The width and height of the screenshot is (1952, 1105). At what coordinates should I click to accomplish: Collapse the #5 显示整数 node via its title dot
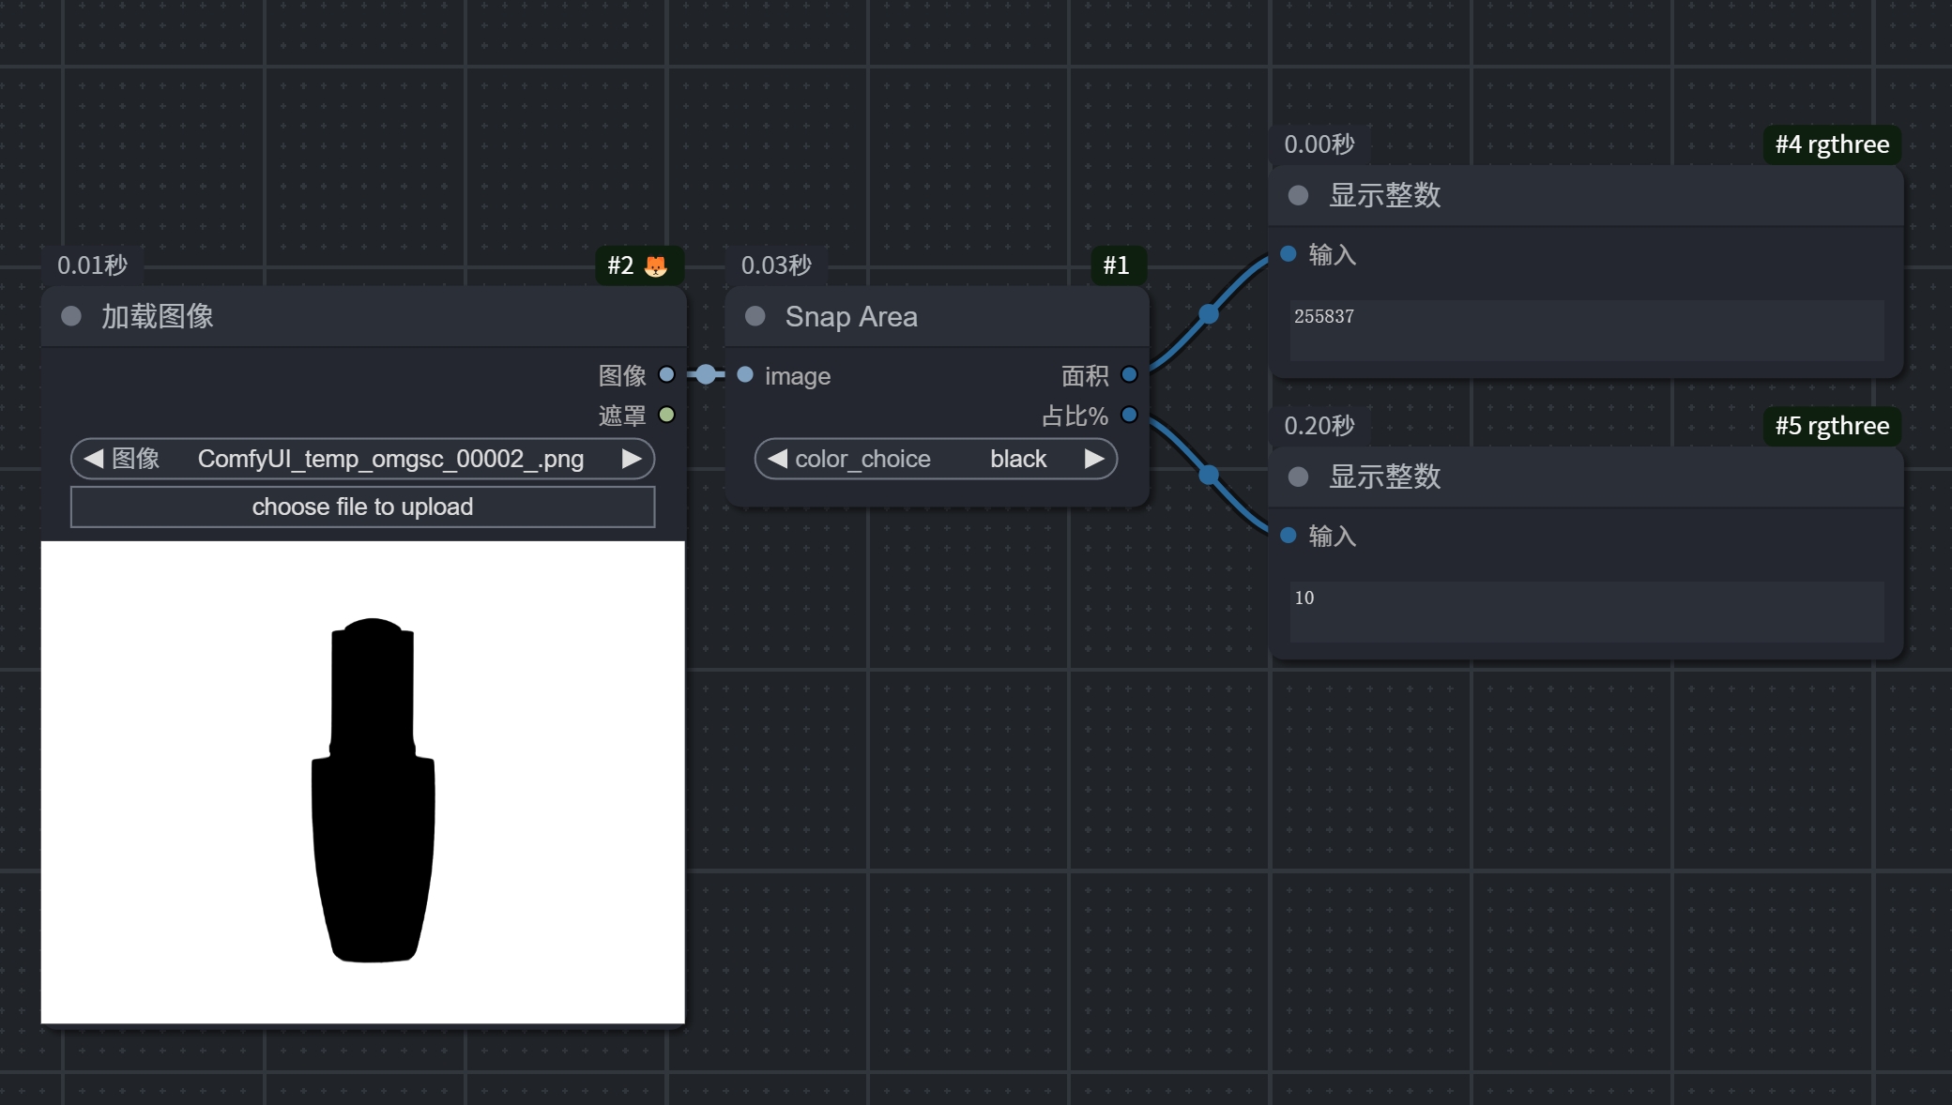[1299, 477]
